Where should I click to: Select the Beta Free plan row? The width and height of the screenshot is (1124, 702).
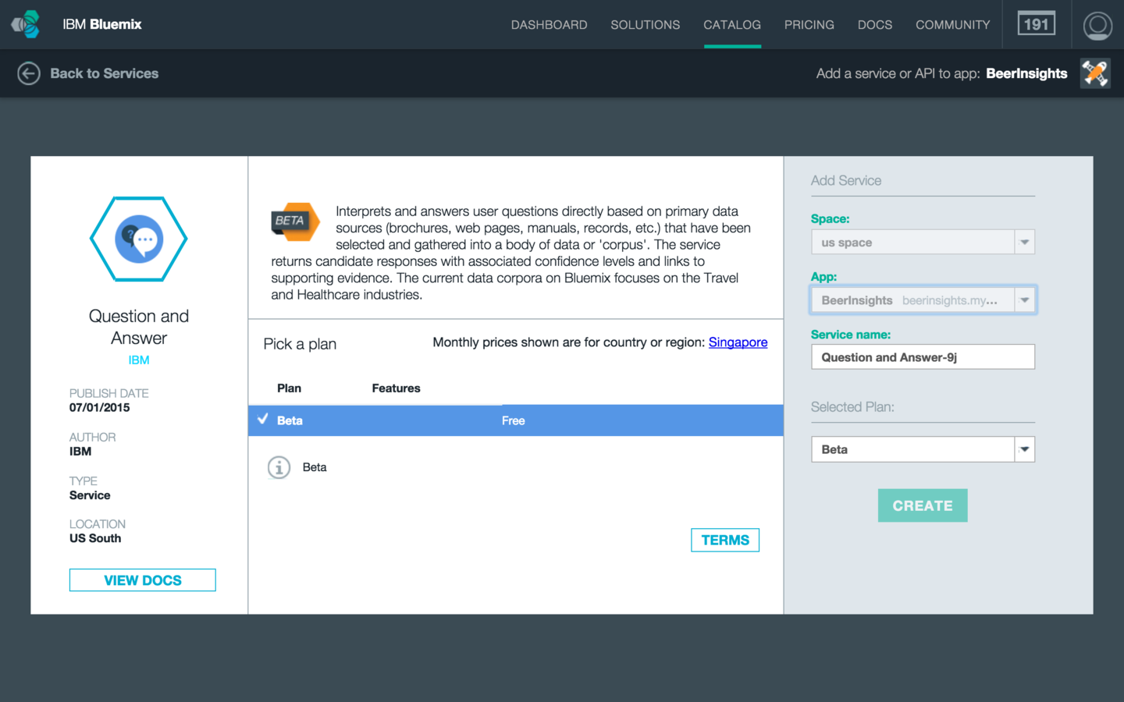tap(515, 420)
